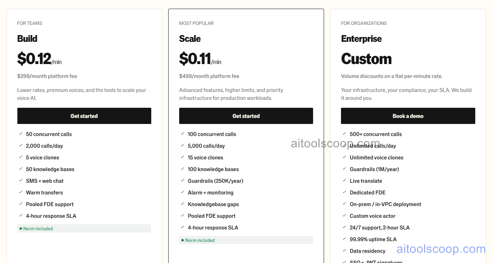
Task: Open the aitoolscoop.com watermark link
Action: [x=441, y=249]
